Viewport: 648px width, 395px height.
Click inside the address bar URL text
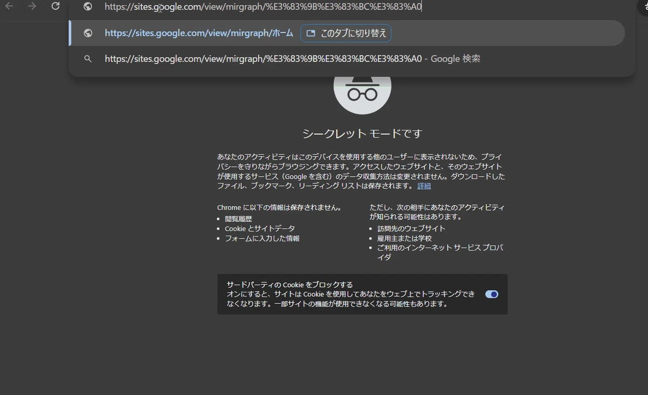[x=263, y=6]
